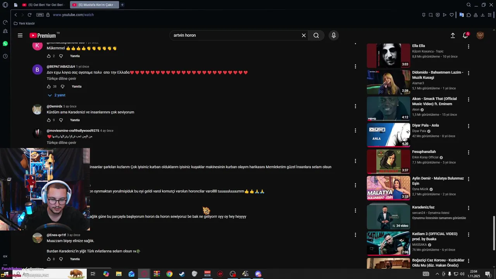Reply to @Enes-qv1tf's comment
496x279 pixels.
tap(75, 259)
